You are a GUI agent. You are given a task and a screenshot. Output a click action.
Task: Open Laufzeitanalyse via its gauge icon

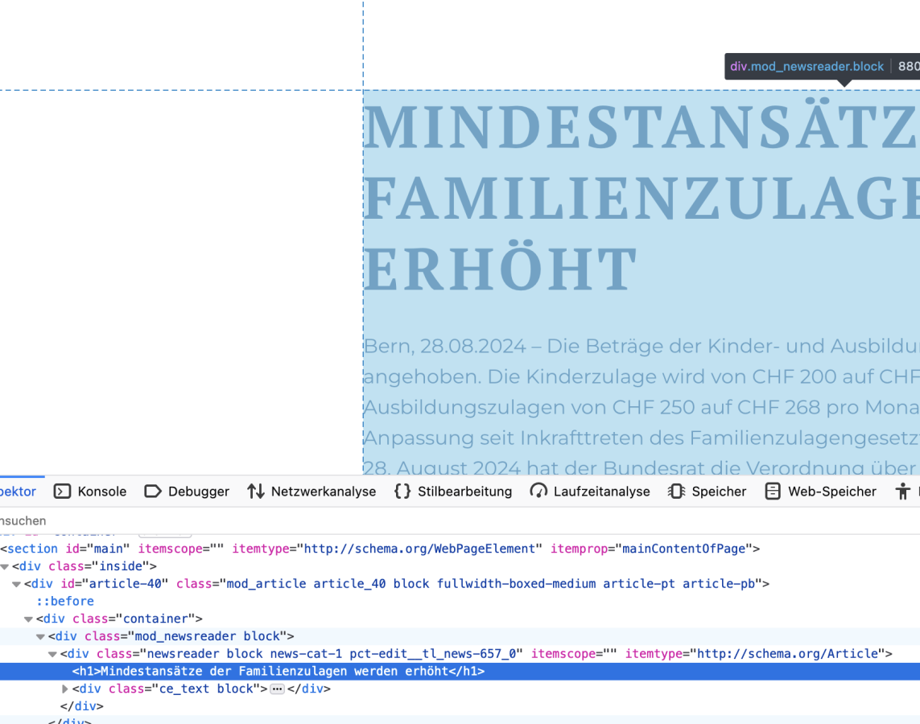click(538, 492)
